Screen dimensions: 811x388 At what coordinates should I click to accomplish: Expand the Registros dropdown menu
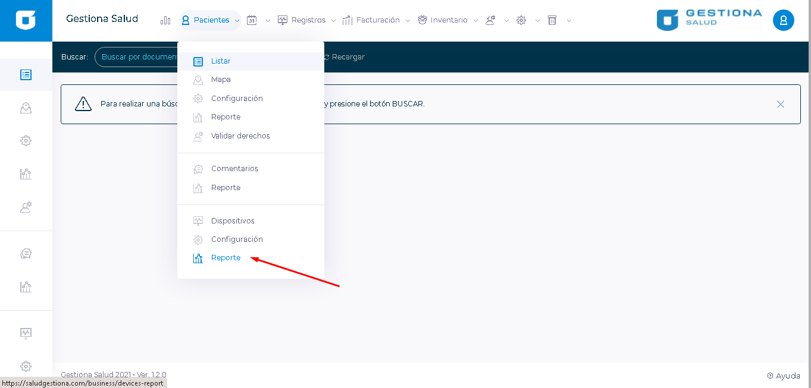(x=307, y=20)
